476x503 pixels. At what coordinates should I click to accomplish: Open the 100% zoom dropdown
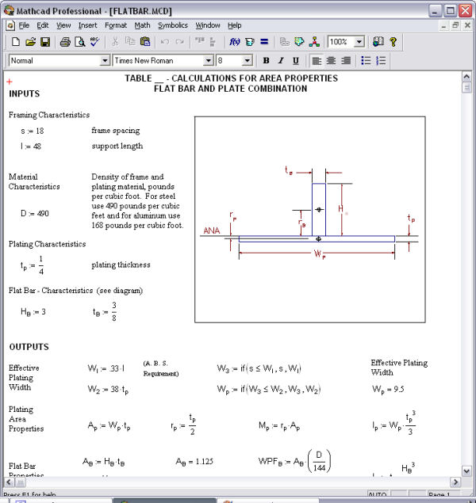[359, 42]
